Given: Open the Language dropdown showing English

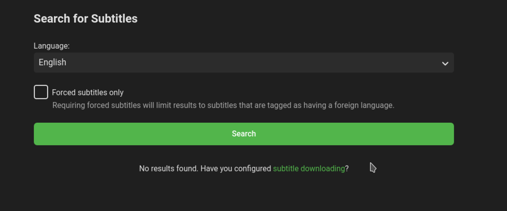Looking at the screenshot, I should click(243, 62).
